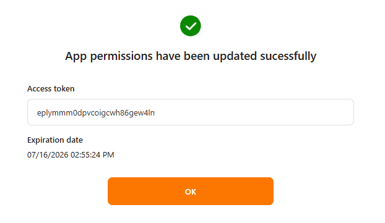Image resolution: width=385 pixels, height=223 pixels.
Task: Confirm the permissions update via OK
Action: point(191,191)
